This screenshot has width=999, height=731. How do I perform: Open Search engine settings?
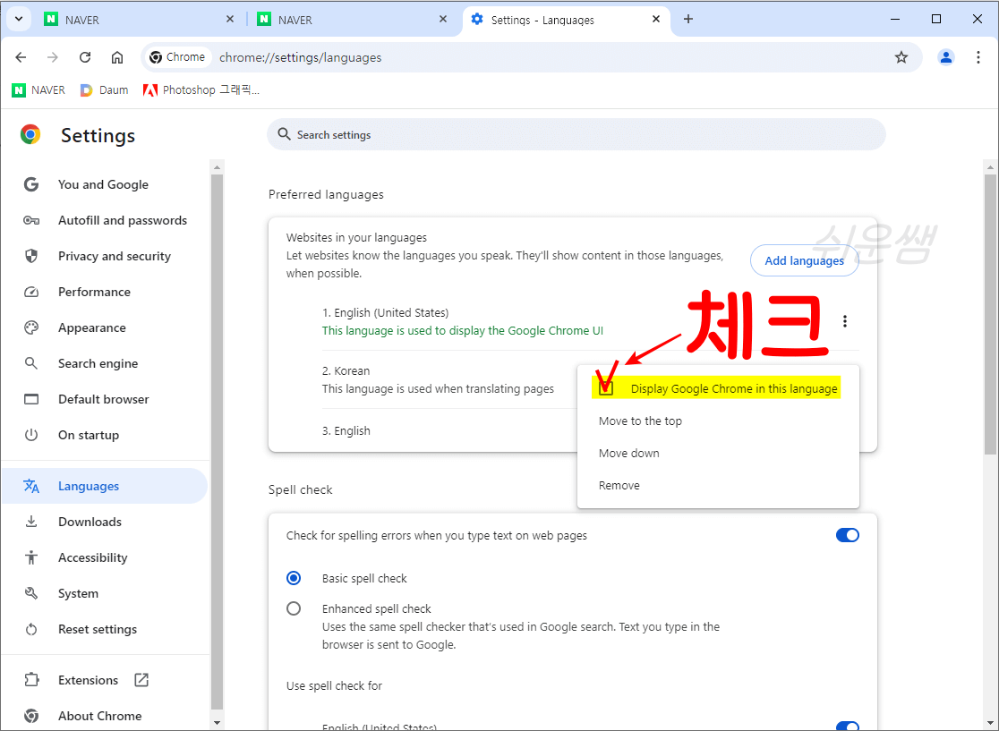coord(98,363)
